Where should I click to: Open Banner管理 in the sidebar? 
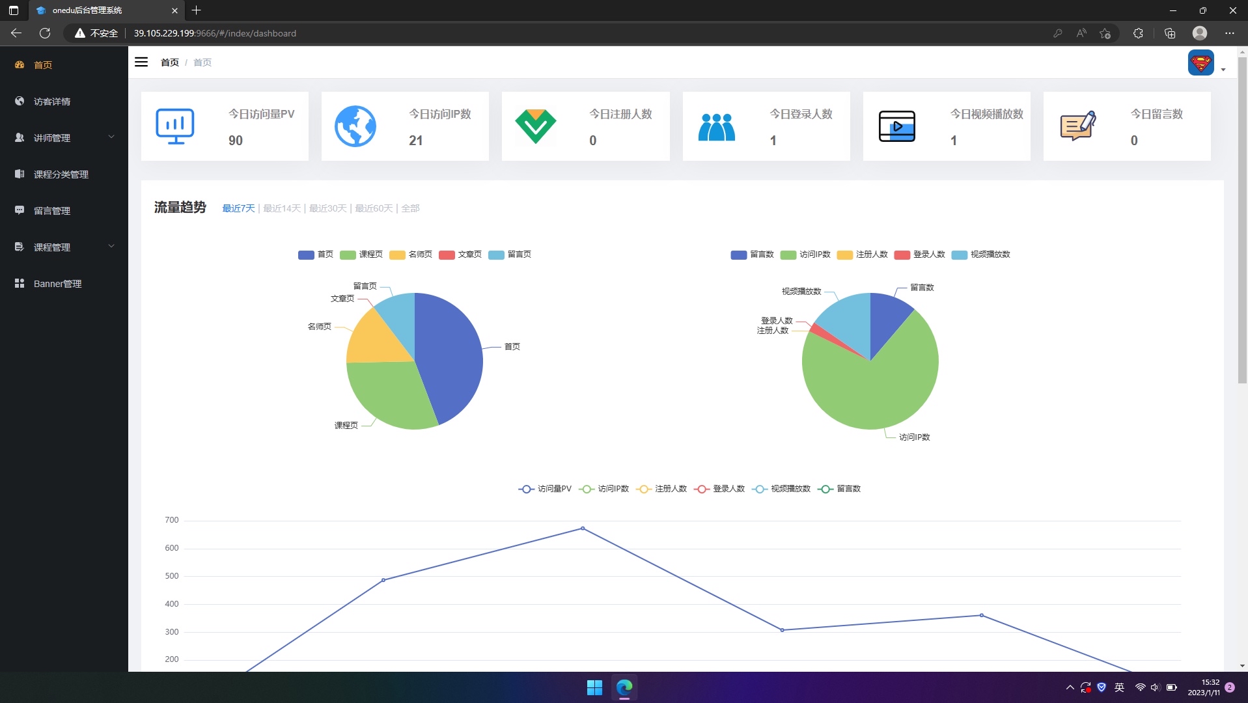click(64, 284)
